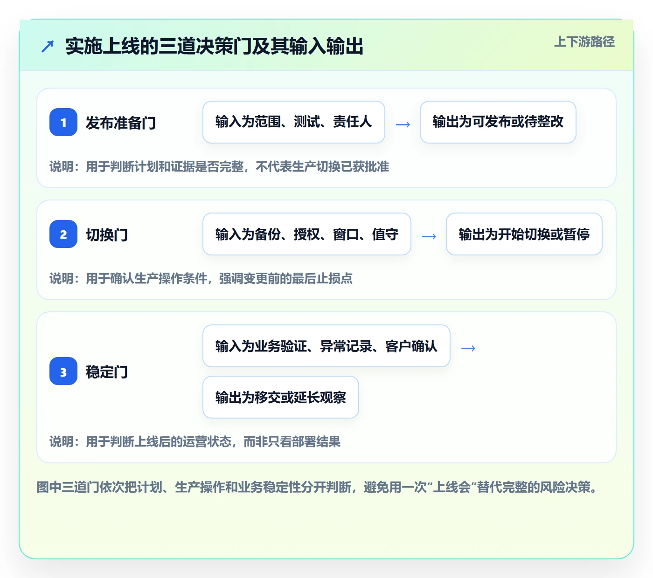Click the note 而非只看部署结果
The height and width of the screenshot is (578, 653).
pos(292,442)
